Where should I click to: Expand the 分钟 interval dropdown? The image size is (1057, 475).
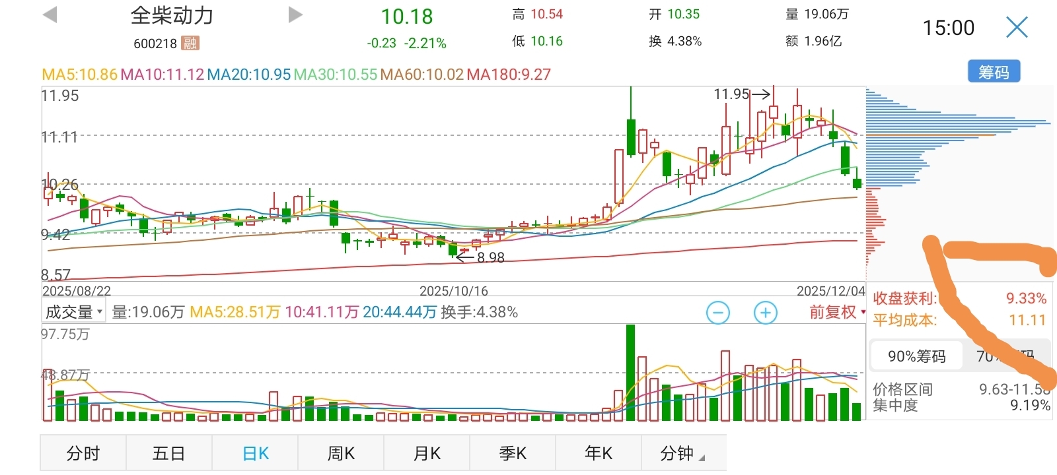pos(683,453)
